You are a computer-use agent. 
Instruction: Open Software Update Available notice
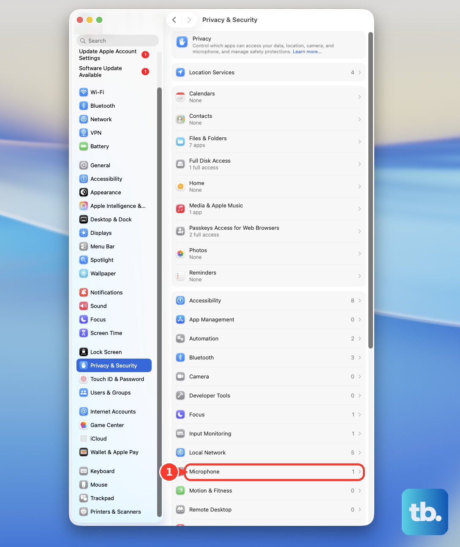tap(114, 71)
